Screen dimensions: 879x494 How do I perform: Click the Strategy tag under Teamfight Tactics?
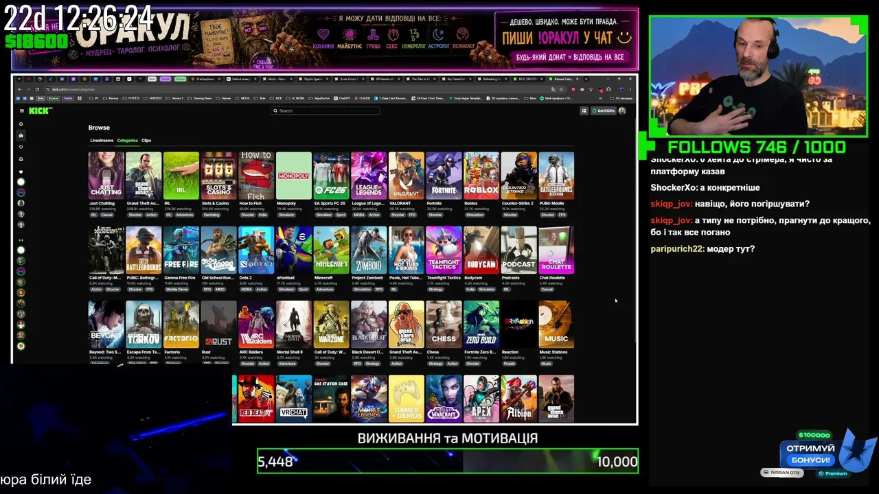[x=435, y=290]
